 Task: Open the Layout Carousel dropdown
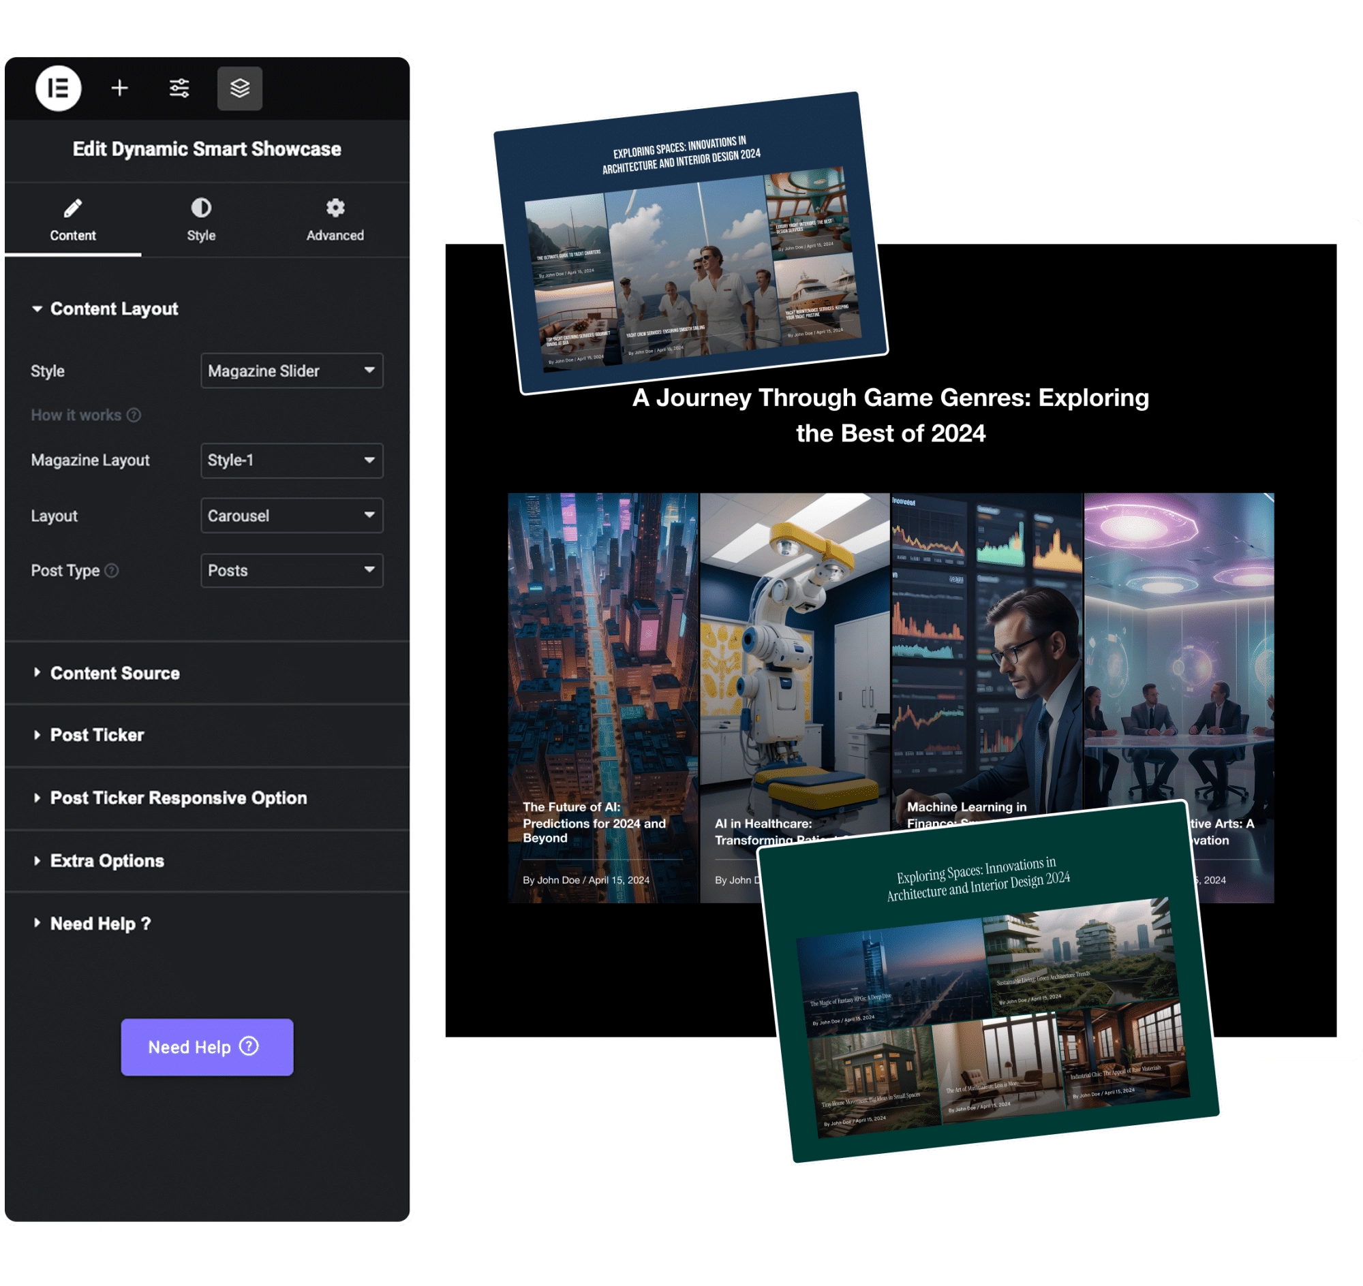(292, 516)
